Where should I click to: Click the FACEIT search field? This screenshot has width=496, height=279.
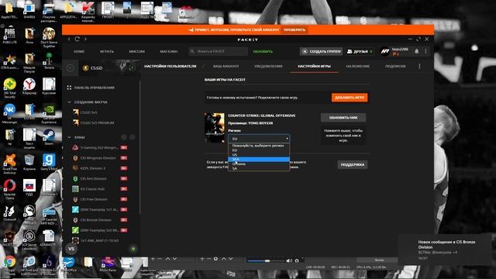pos(219,51)
